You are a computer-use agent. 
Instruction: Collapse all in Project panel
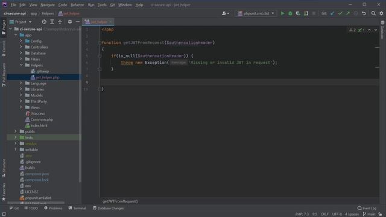click(x=60, y=22)
